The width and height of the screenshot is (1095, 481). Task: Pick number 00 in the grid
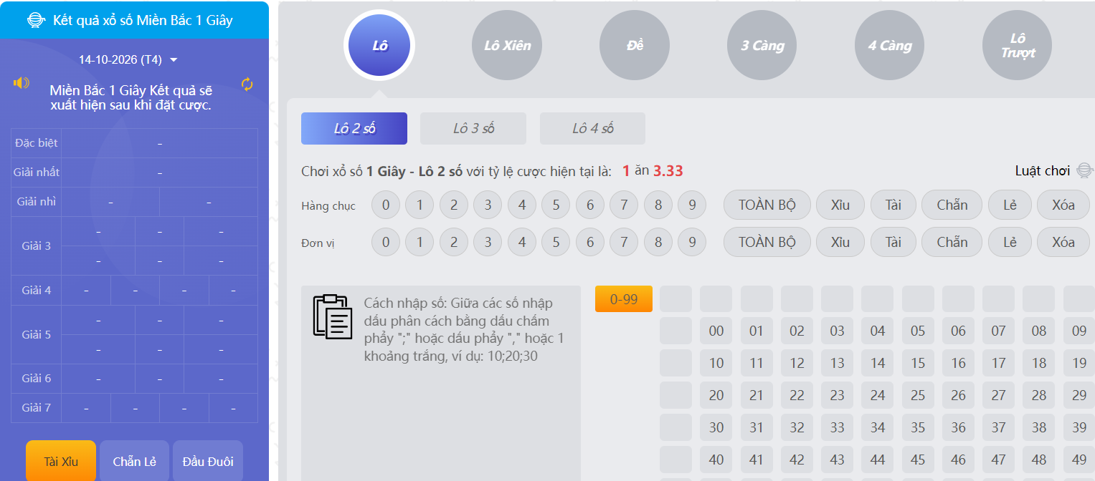[716, 331]
